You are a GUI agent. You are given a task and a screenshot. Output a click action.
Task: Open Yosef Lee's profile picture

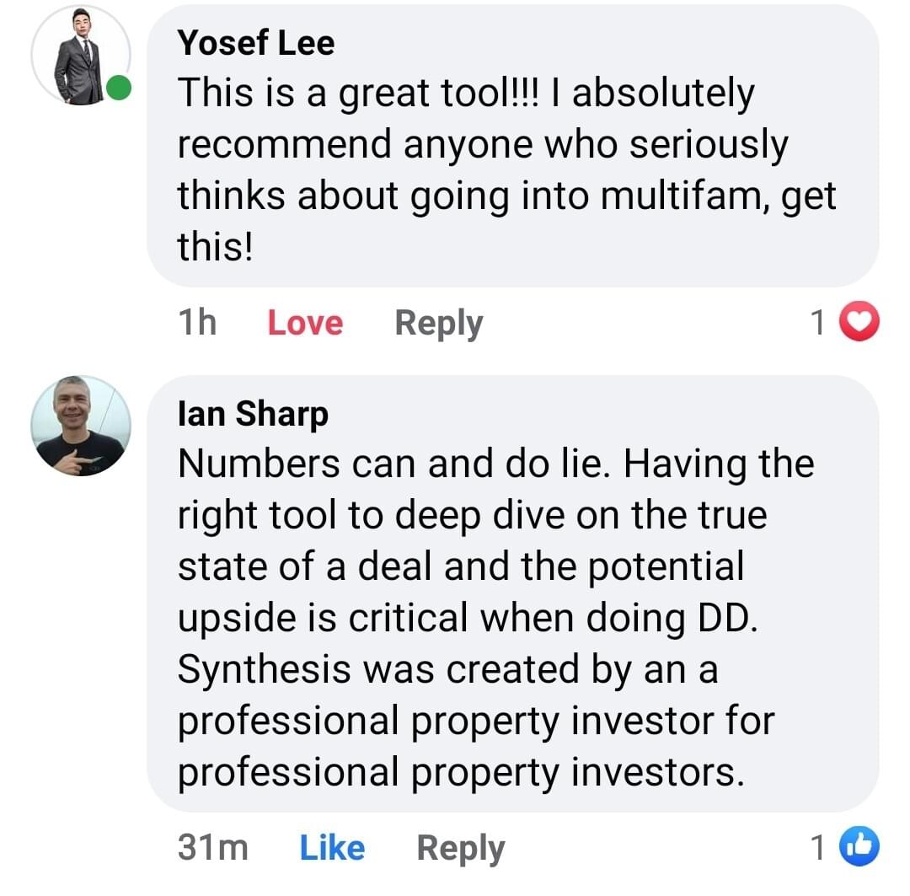[x=81, y=55]
